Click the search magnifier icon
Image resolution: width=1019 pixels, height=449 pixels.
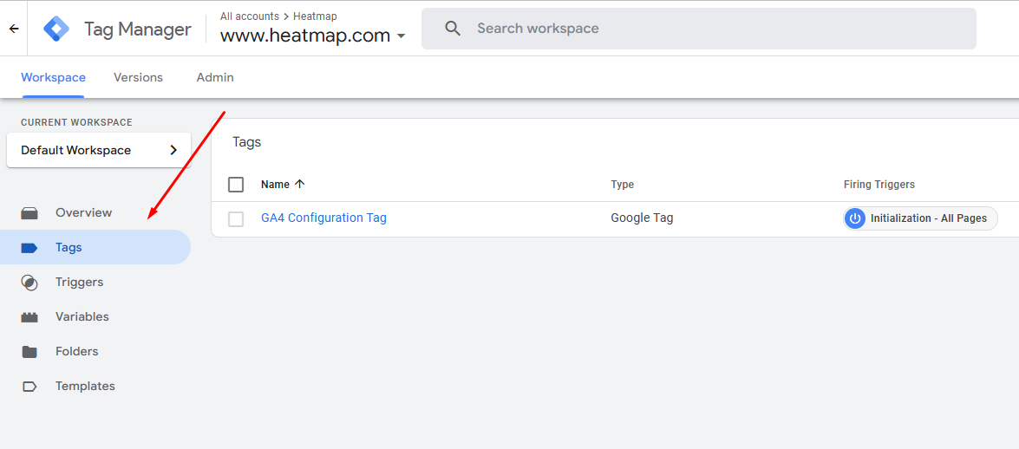[453, 29]
